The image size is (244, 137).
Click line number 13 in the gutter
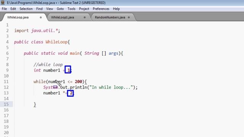(6, 93)
